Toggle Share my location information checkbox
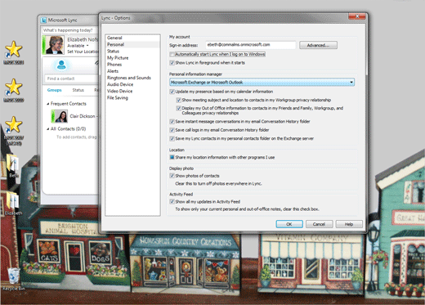 click(x=172, y=157)
